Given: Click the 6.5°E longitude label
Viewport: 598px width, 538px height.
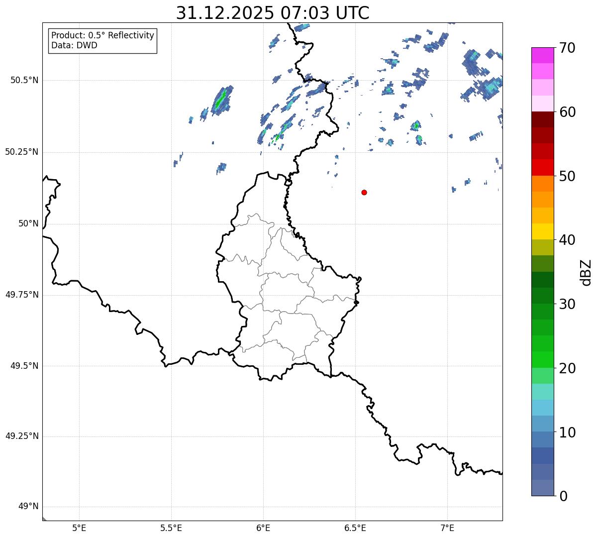Looking at the screenshot, I should coord(355,528).
